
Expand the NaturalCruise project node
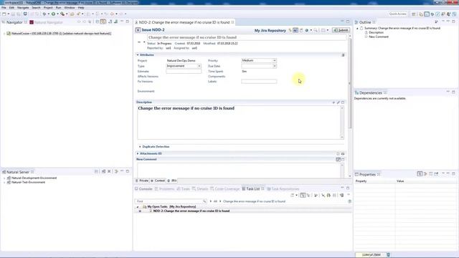coord(4,34)
